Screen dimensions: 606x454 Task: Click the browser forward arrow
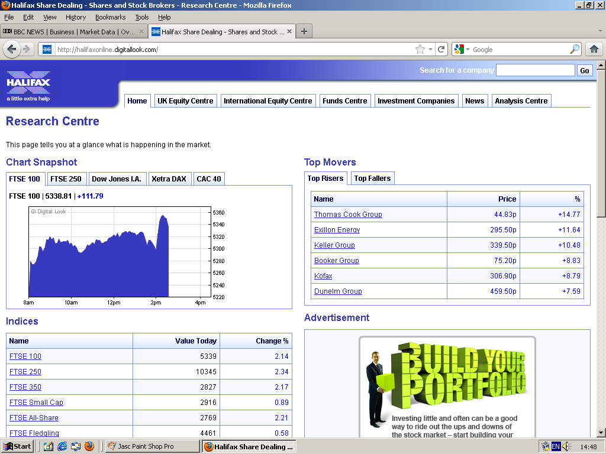27,50
